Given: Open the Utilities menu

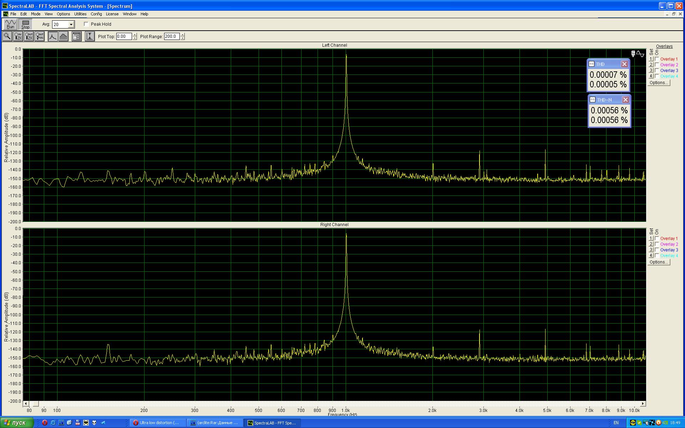Looking at the screenshot, I should 80,14.
